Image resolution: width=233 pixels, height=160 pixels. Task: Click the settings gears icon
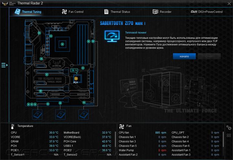coord(229,128)
